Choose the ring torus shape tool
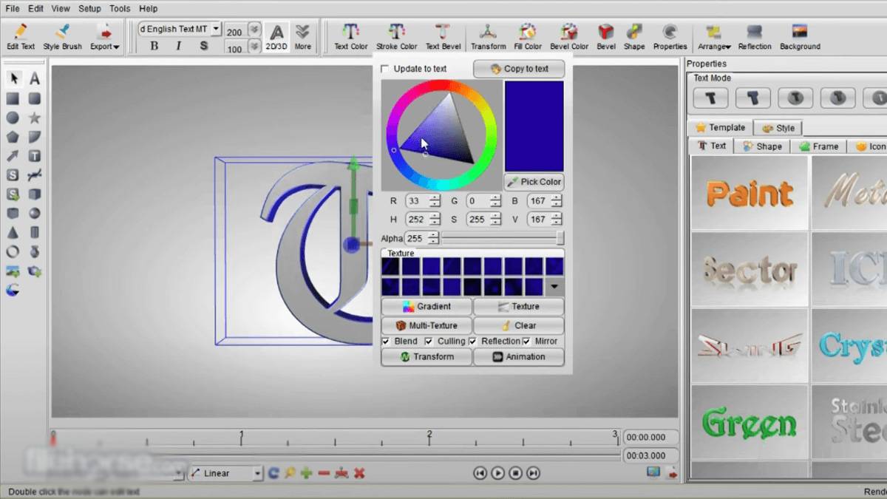 pos(13,252)
